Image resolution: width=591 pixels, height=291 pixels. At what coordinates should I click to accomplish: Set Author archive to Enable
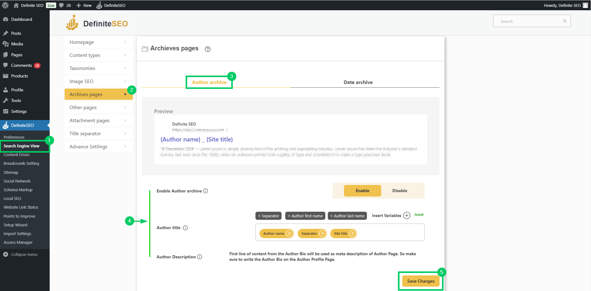[362, 191]
